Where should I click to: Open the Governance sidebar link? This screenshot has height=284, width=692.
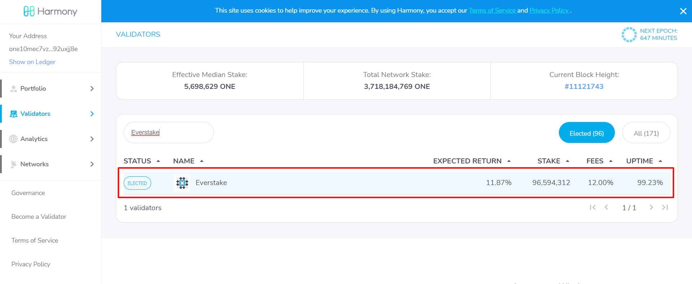[x=28, y=193]
